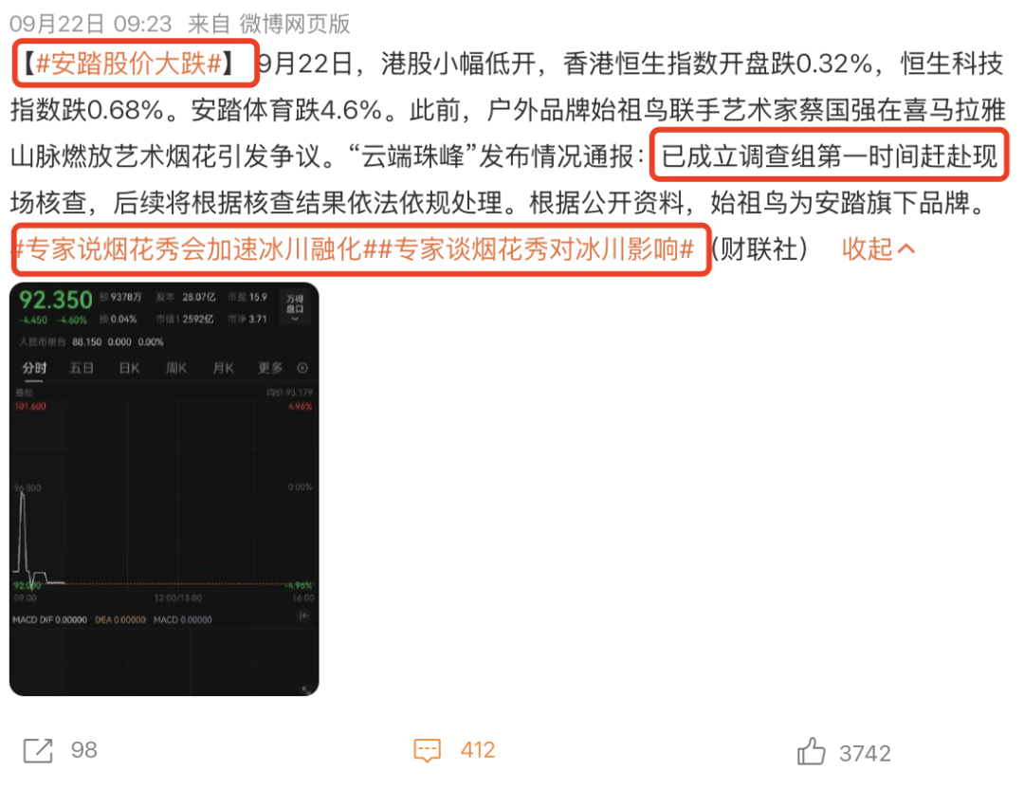Select the 月K chart tab
This screenshot has width=1024, height=789.
[x=224, y=368]
